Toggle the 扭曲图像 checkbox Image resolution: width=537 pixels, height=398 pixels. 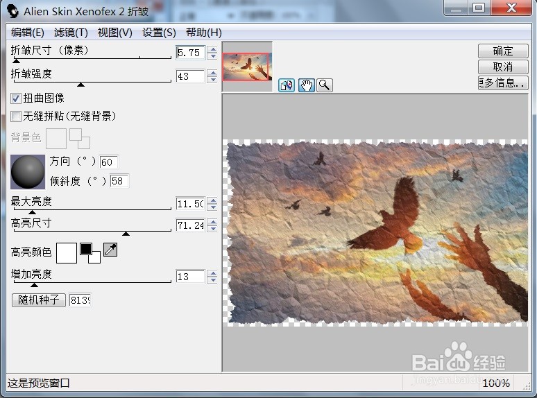pyautogui.click(x=16, y=98)
